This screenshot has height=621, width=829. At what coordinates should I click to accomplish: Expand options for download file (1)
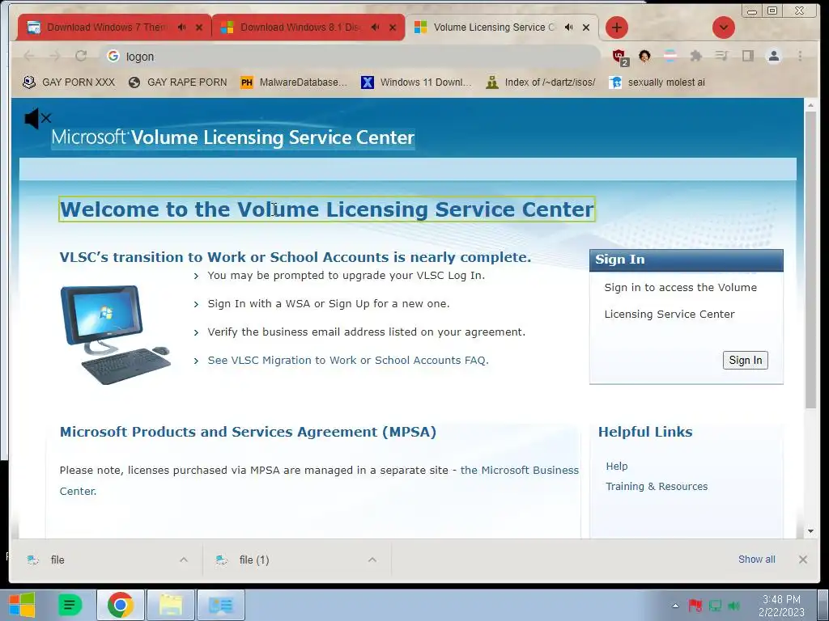(x=372, y=560)
